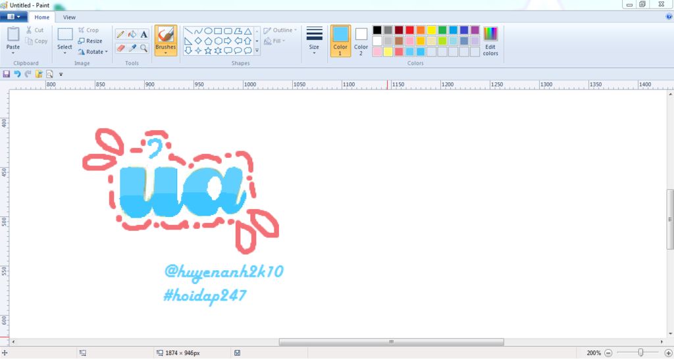Click the horizontal scrollbar thumb
Image resolution: width=674 pixels, height=359 pixels.
[x=391, y=343]
